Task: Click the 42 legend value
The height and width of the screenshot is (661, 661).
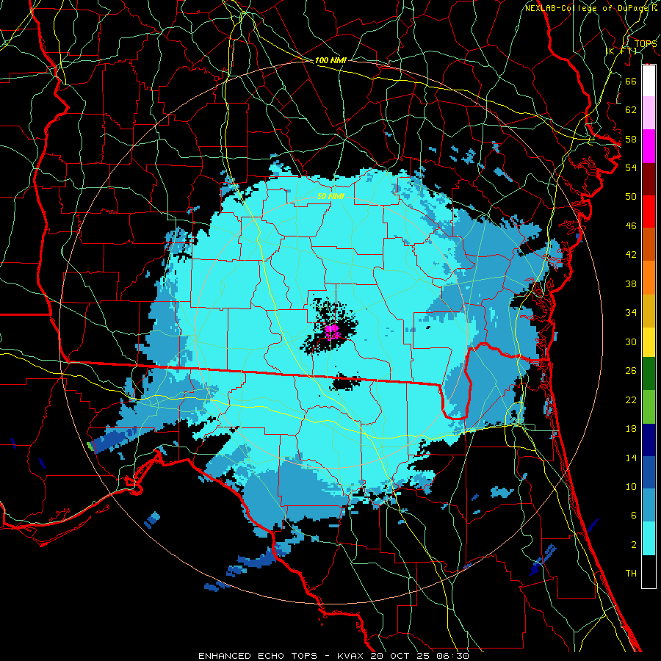Action: coord(631,255)
